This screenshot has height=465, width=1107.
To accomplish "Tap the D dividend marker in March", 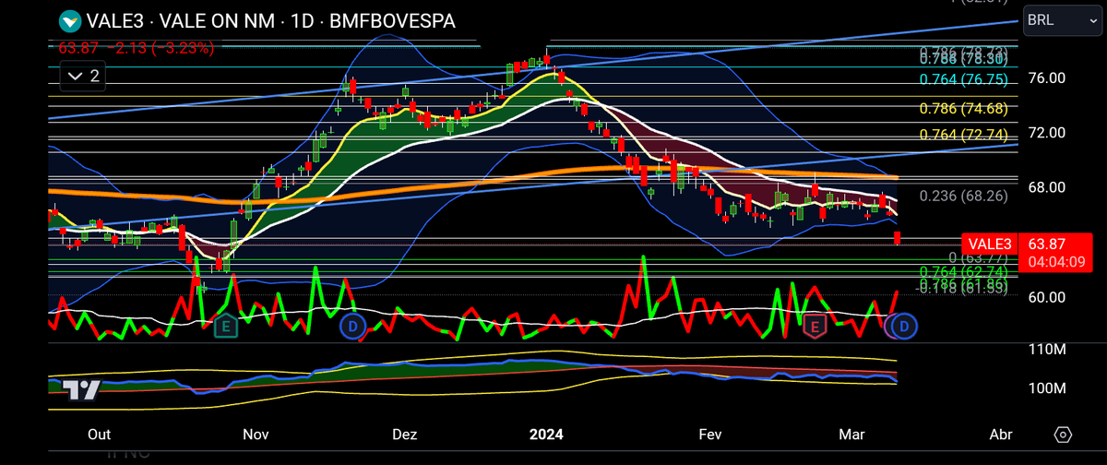I will coord(905,325).
